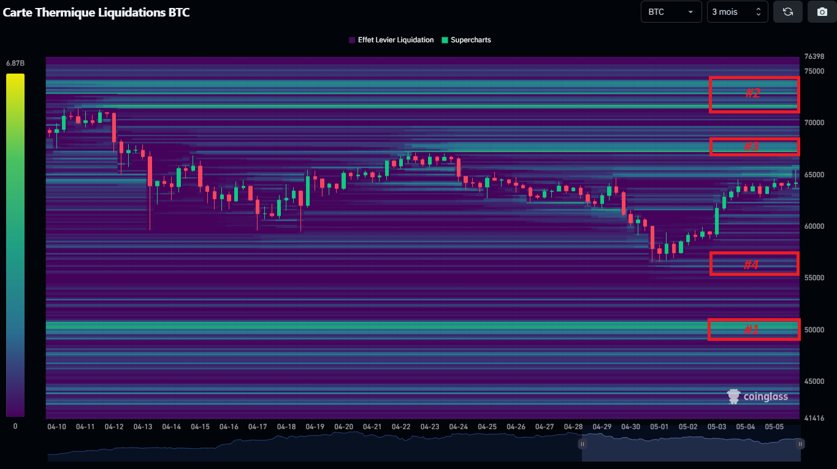837x469 pixels.
Task: Grab the left handle of range navigator
Action: [x=582, y=443]
